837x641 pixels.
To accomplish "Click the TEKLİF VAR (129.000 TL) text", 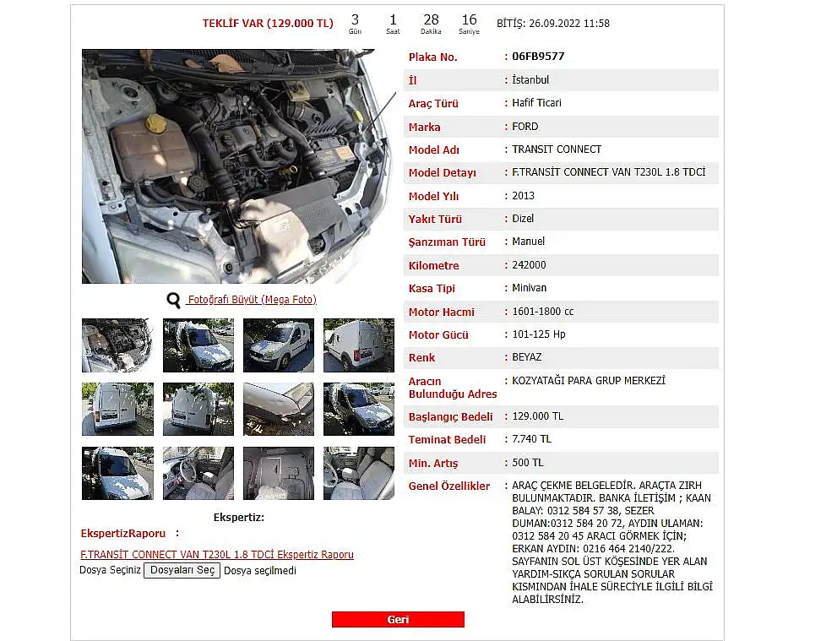I will pyautogui.click(x=268, y=24).
